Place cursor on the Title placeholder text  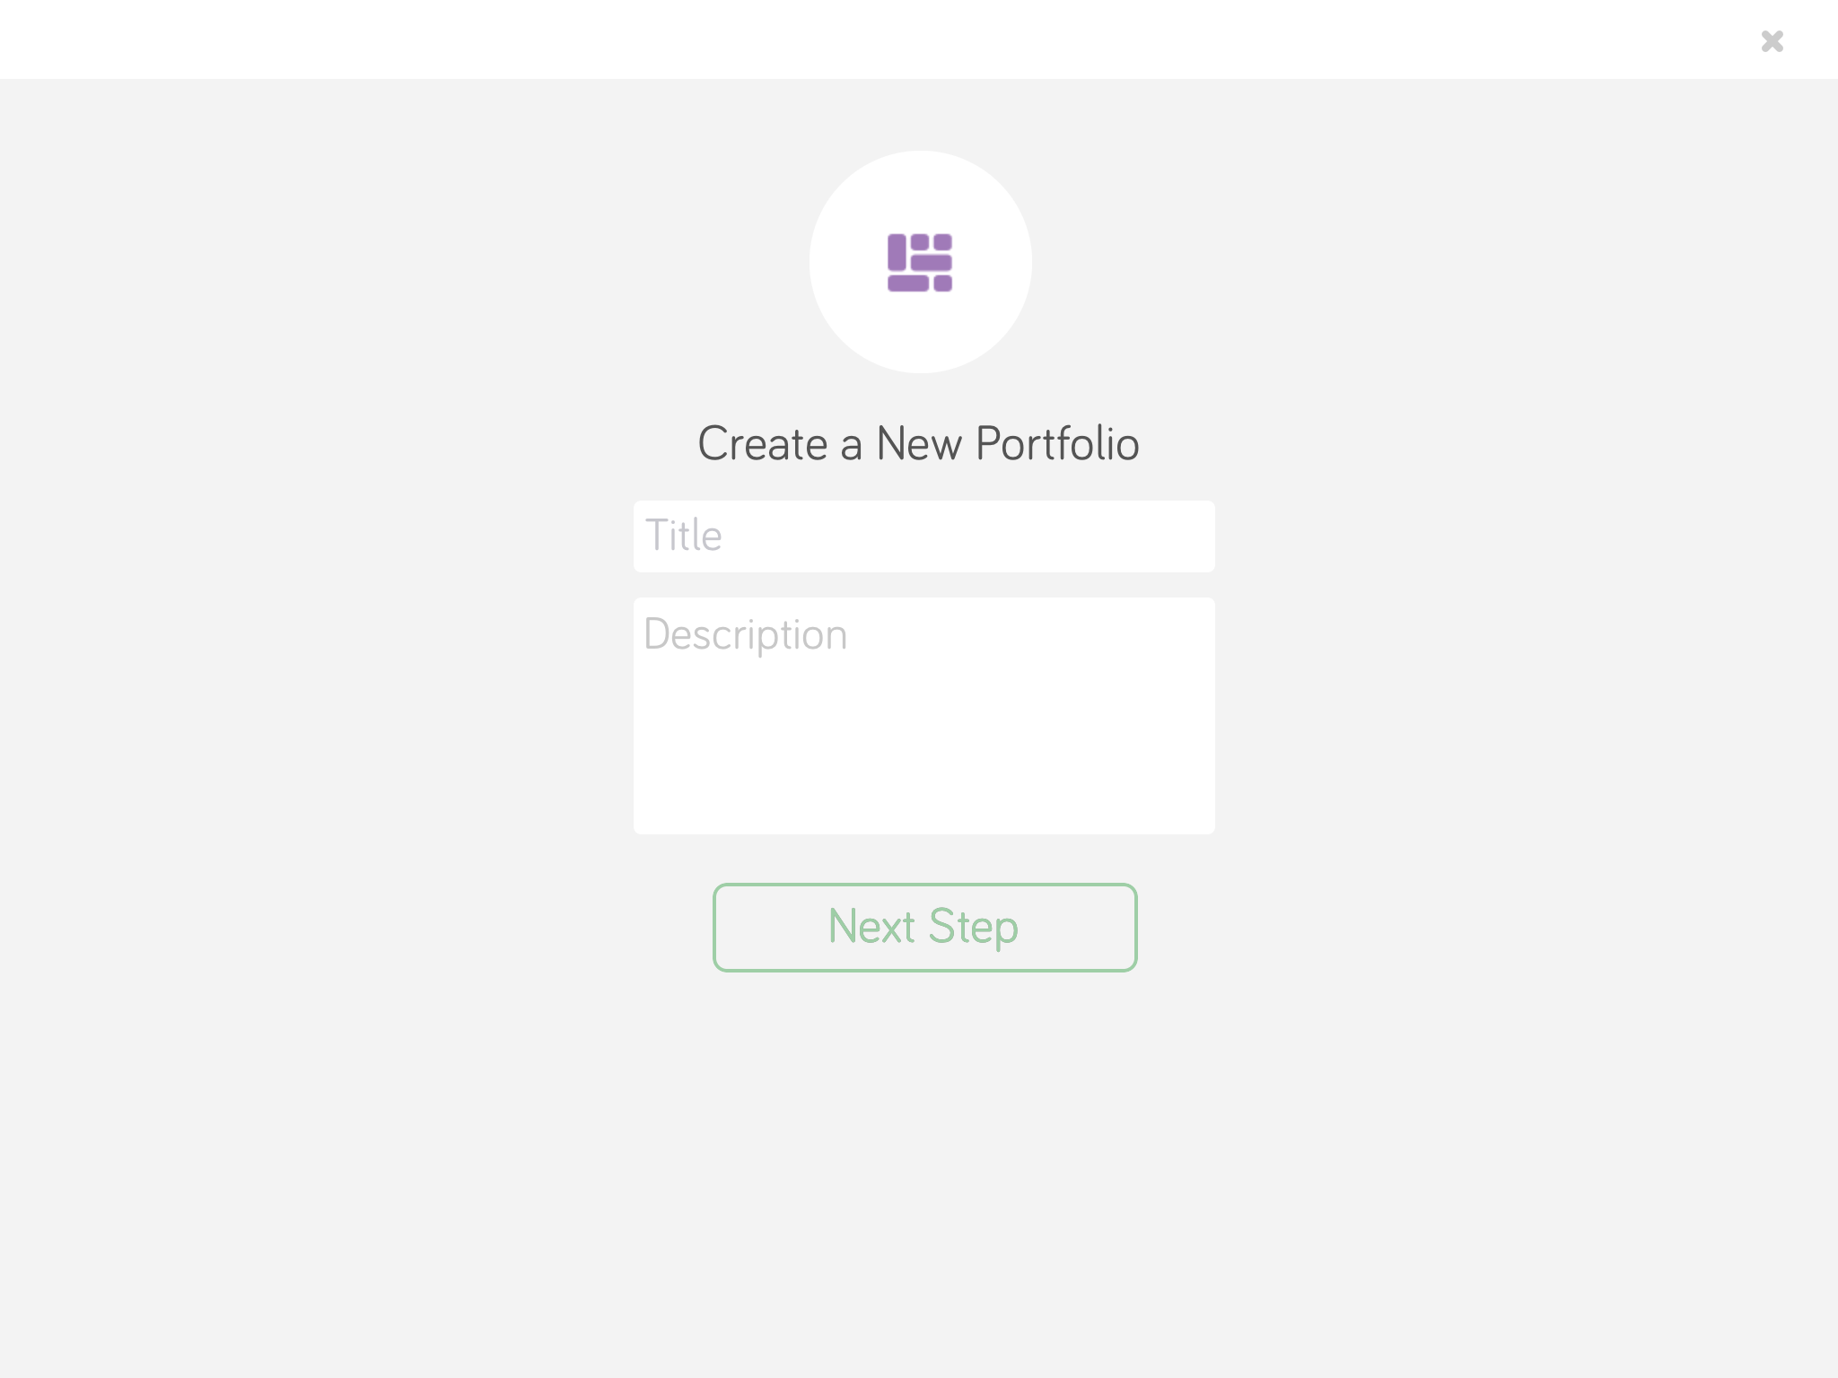click(x=684, y=536)
